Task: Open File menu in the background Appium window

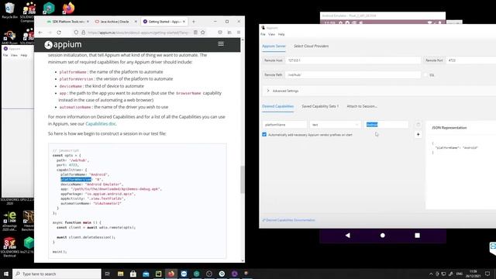Action: [x=5, y=55]
